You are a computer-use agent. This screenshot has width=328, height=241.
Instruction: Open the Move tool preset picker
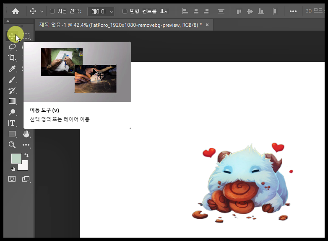pos(42,11)
